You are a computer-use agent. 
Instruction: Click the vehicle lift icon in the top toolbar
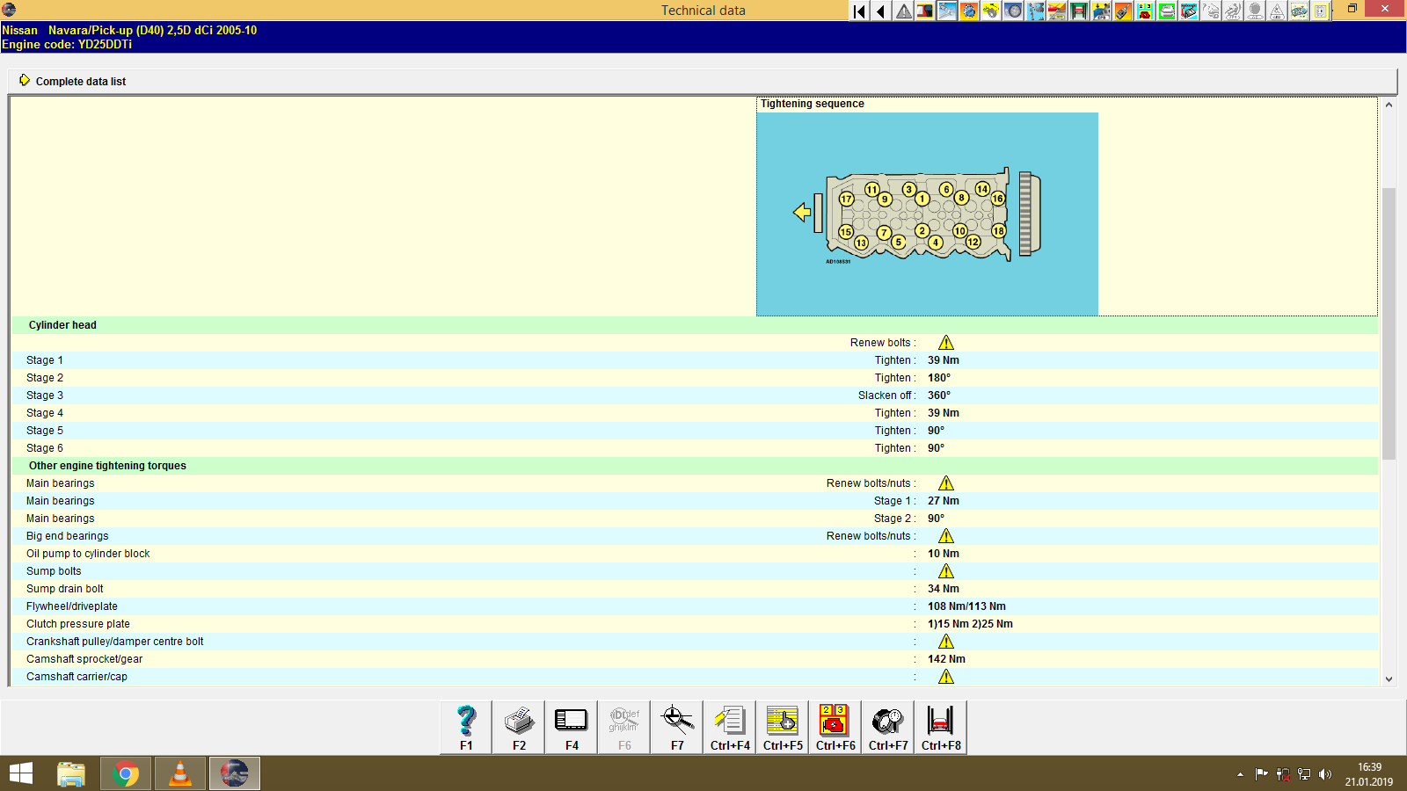1079,11
